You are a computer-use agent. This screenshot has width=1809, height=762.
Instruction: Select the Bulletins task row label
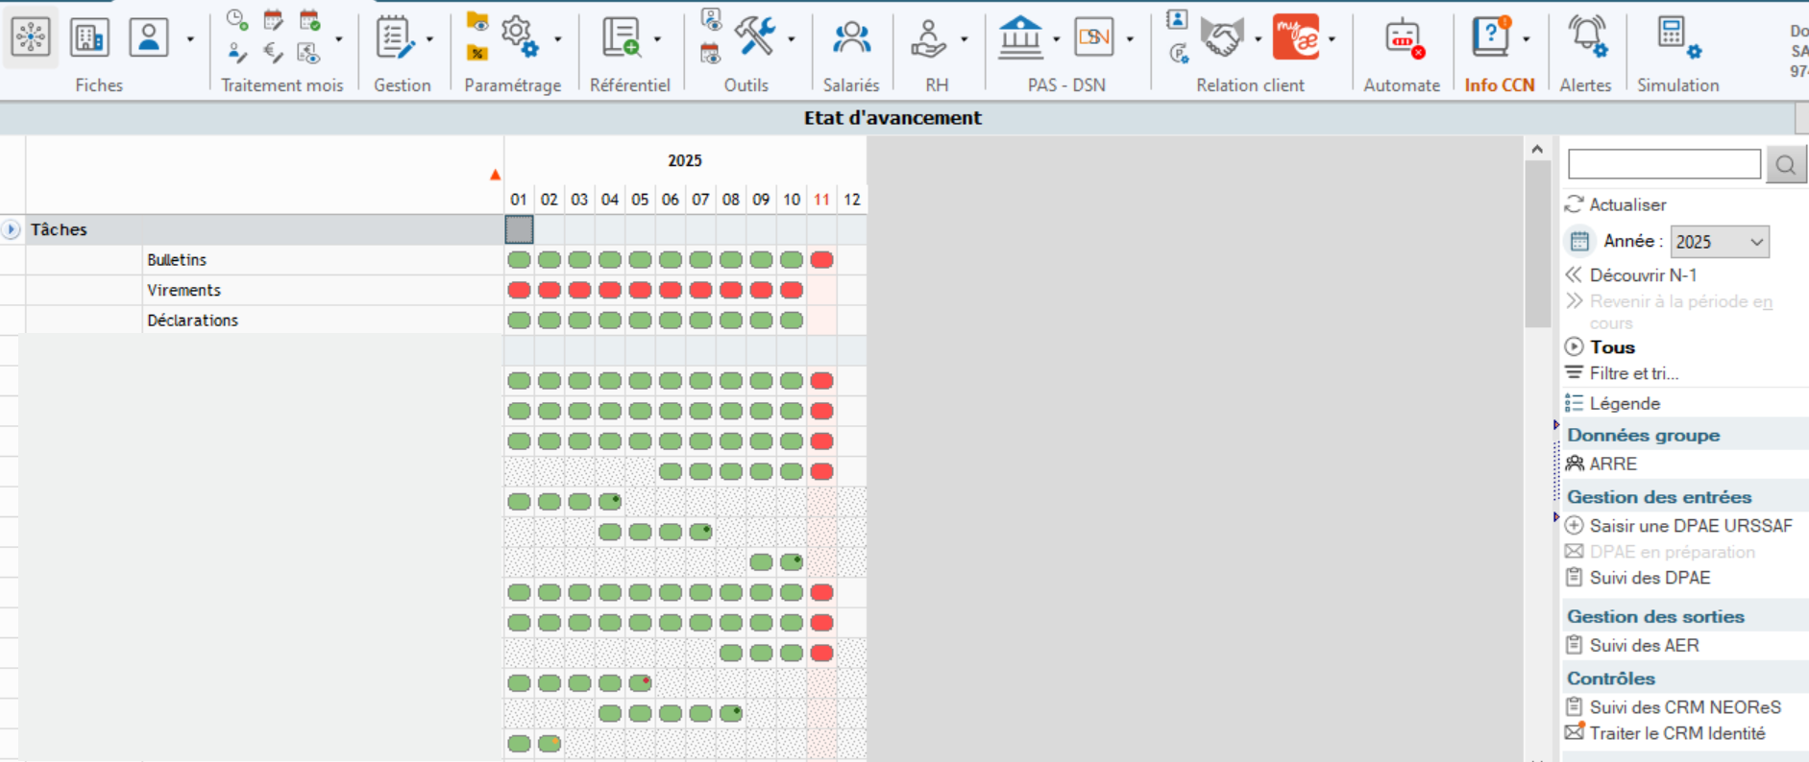177,260
